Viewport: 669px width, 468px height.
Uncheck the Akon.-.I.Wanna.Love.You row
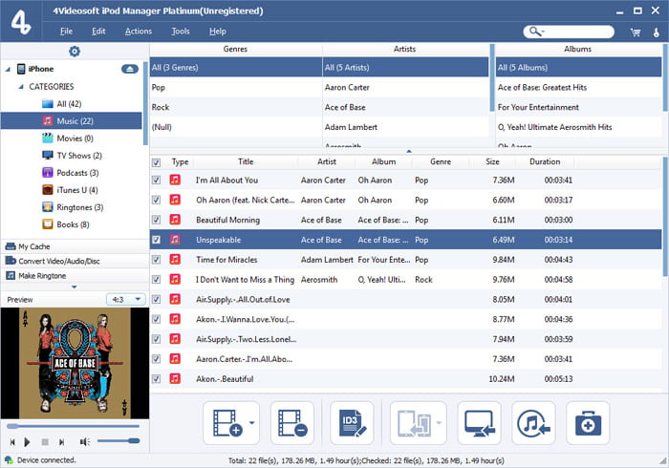[x=157, y=319]
